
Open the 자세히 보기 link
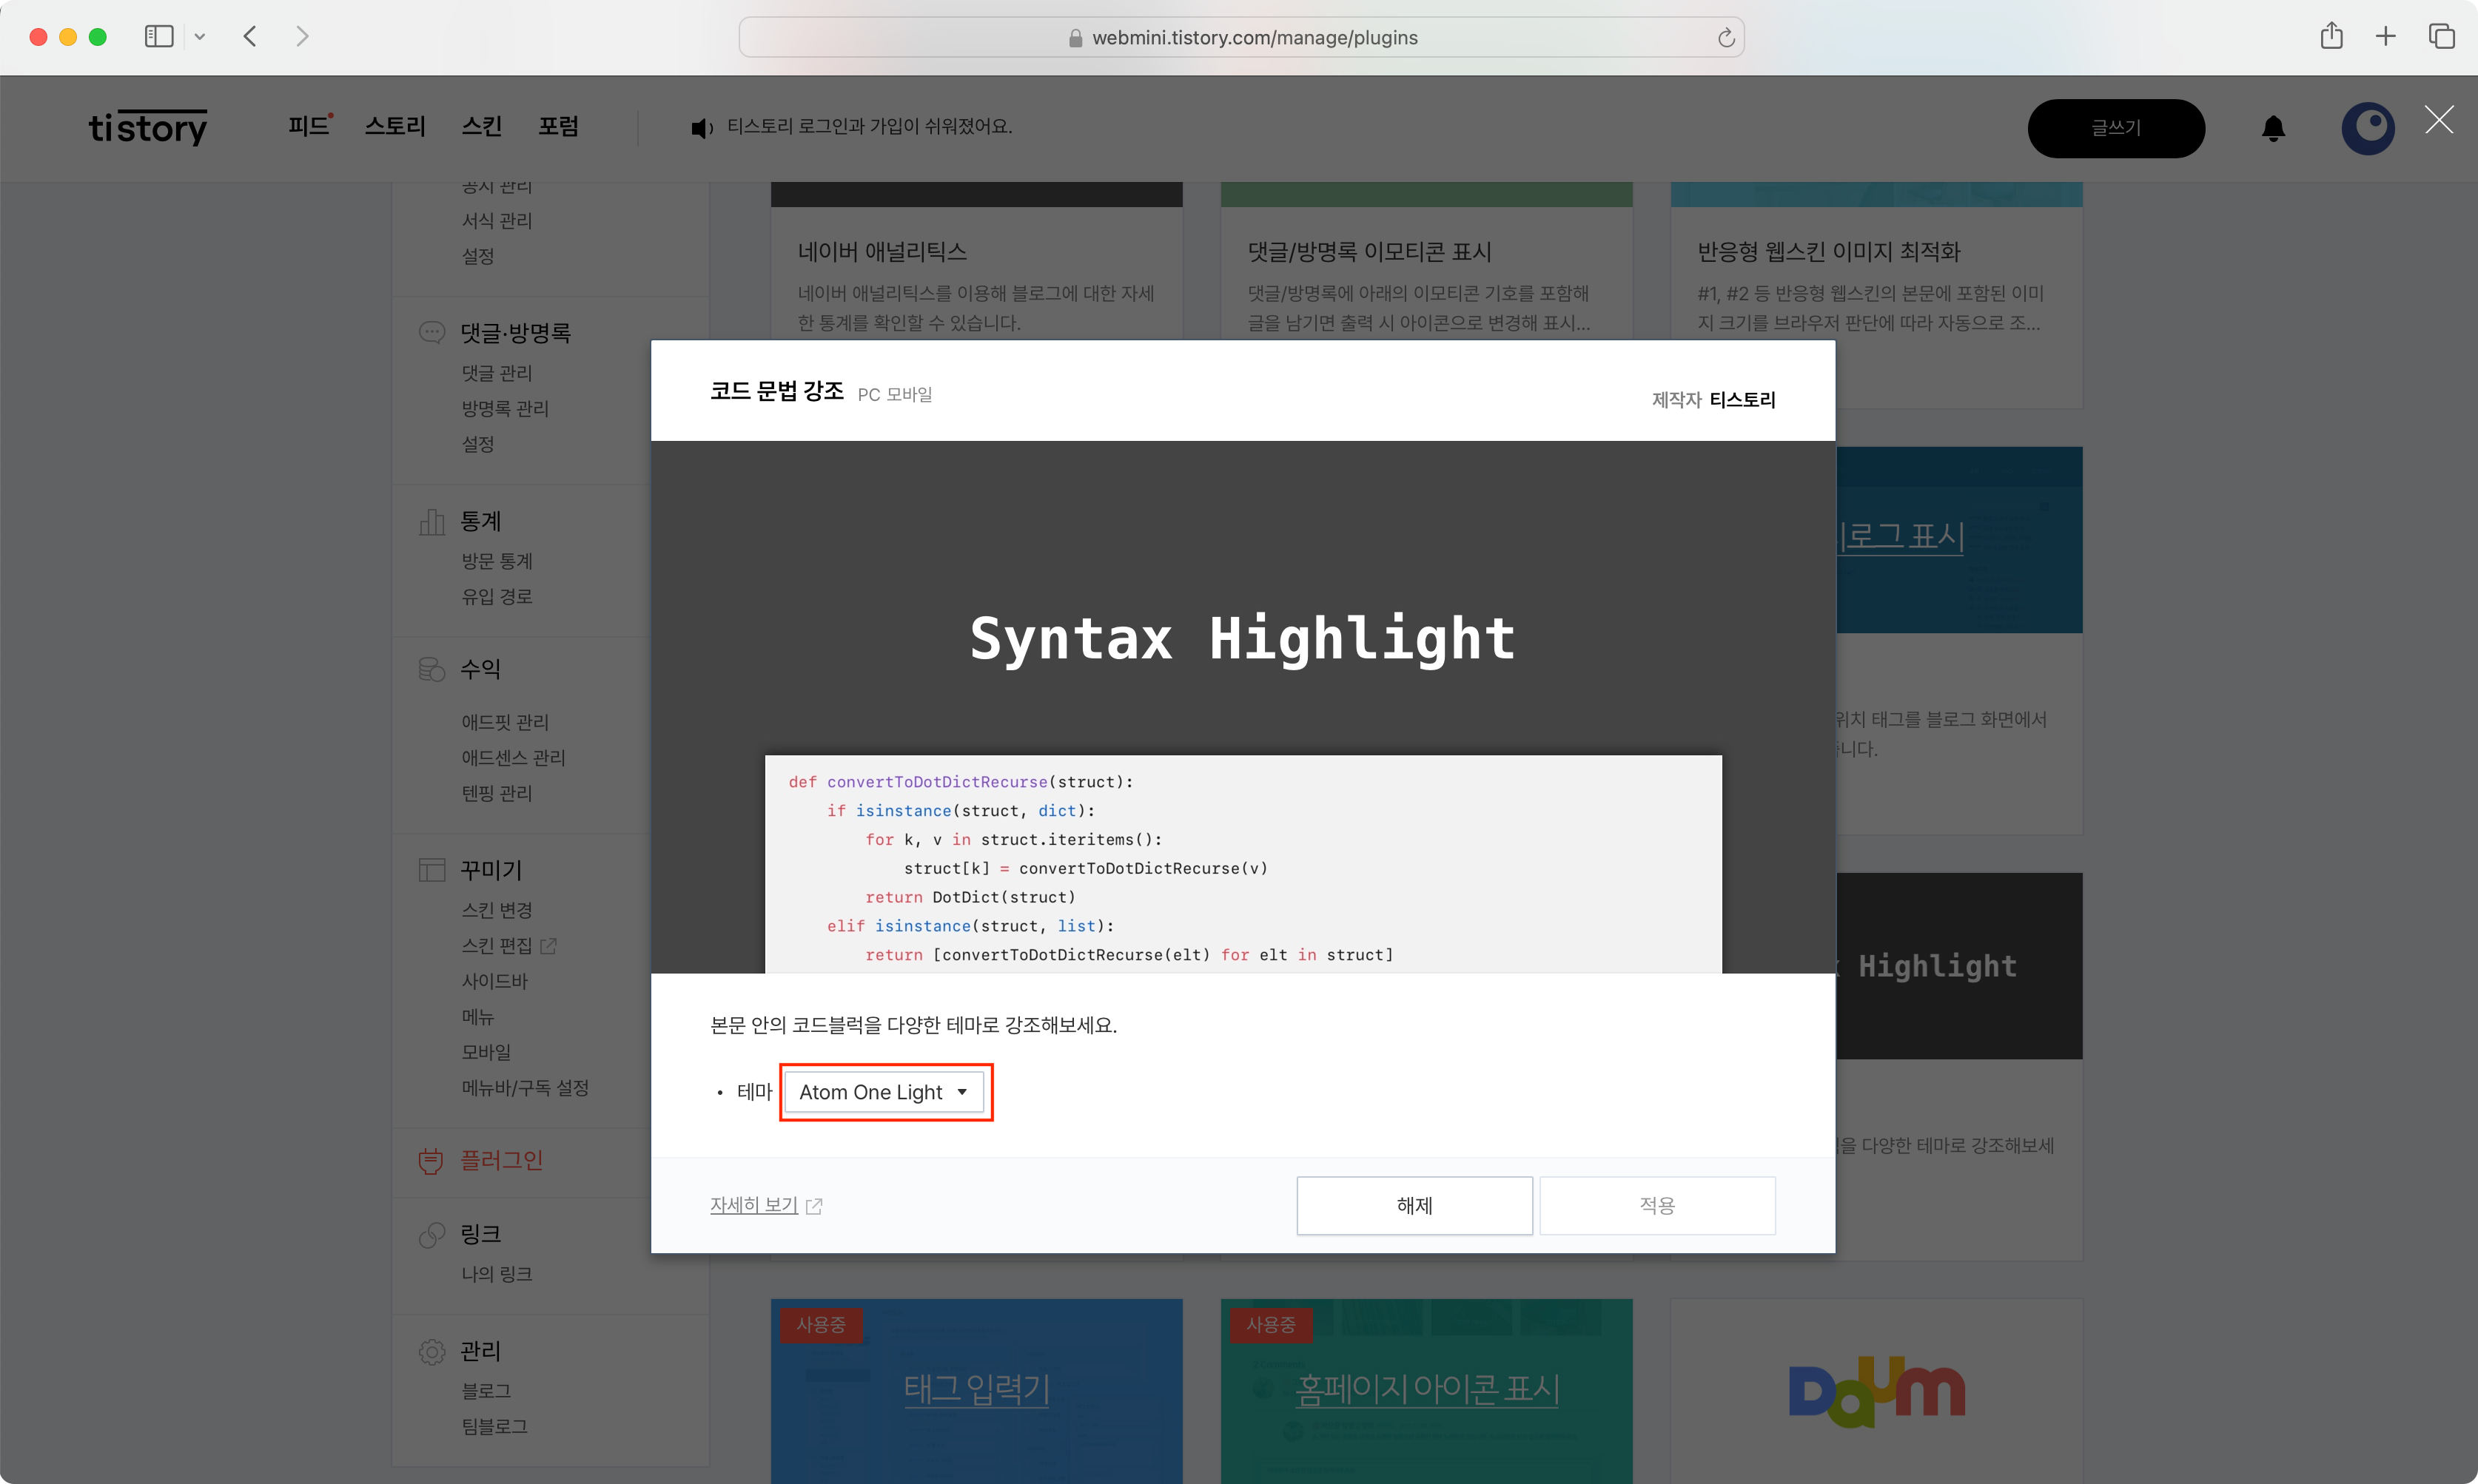(x=753, y=1205)
